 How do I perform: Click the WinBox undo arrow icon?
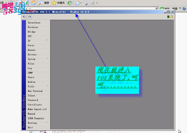24,17
